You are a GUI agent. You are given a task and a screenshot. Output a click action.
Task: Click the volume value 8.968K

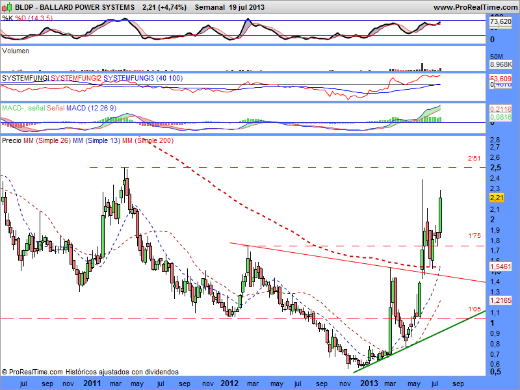coord(500,64)
